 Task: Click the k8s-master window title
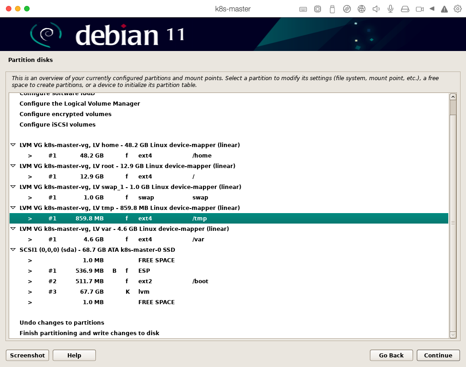[233, 9]
